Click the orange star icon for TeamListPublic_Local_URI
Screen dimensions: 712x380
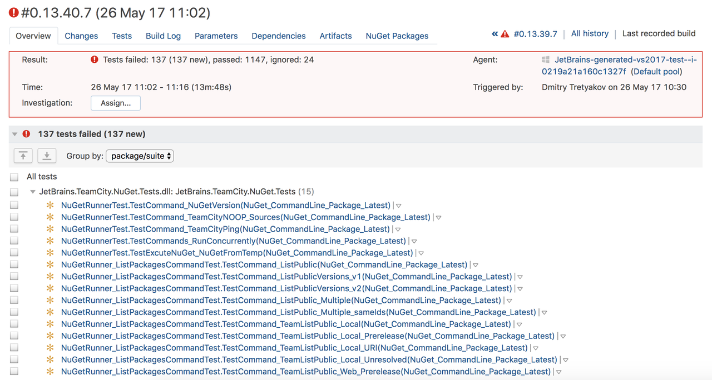click(51, 348)
